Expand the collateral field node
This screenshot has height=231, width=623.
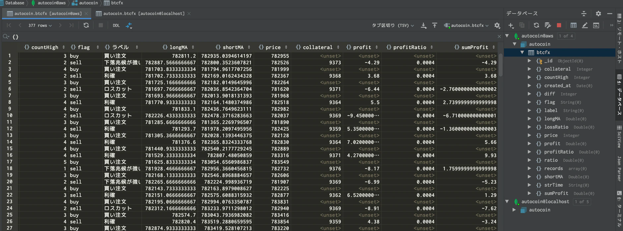pyautogui.click(x=530, y=69)
